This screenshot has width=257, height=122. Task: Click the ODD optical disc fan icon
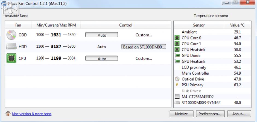(11, 35)
